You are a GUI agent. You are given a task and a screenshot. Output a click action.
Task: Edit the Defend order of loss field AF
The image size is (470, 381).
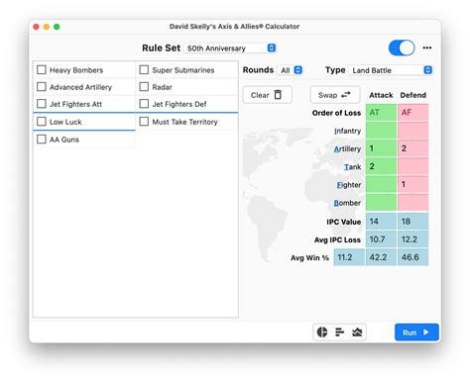[x=413, y=113]
